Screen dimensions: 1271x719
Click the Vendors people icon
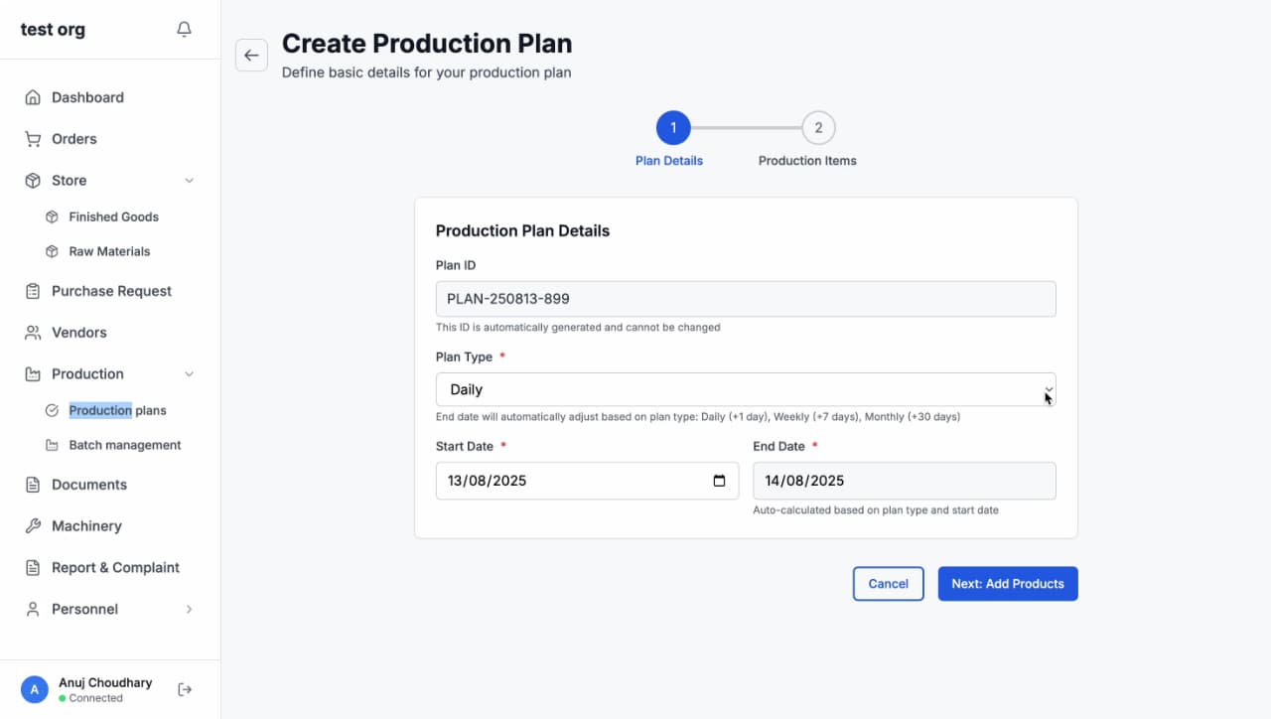coord(33,333)
